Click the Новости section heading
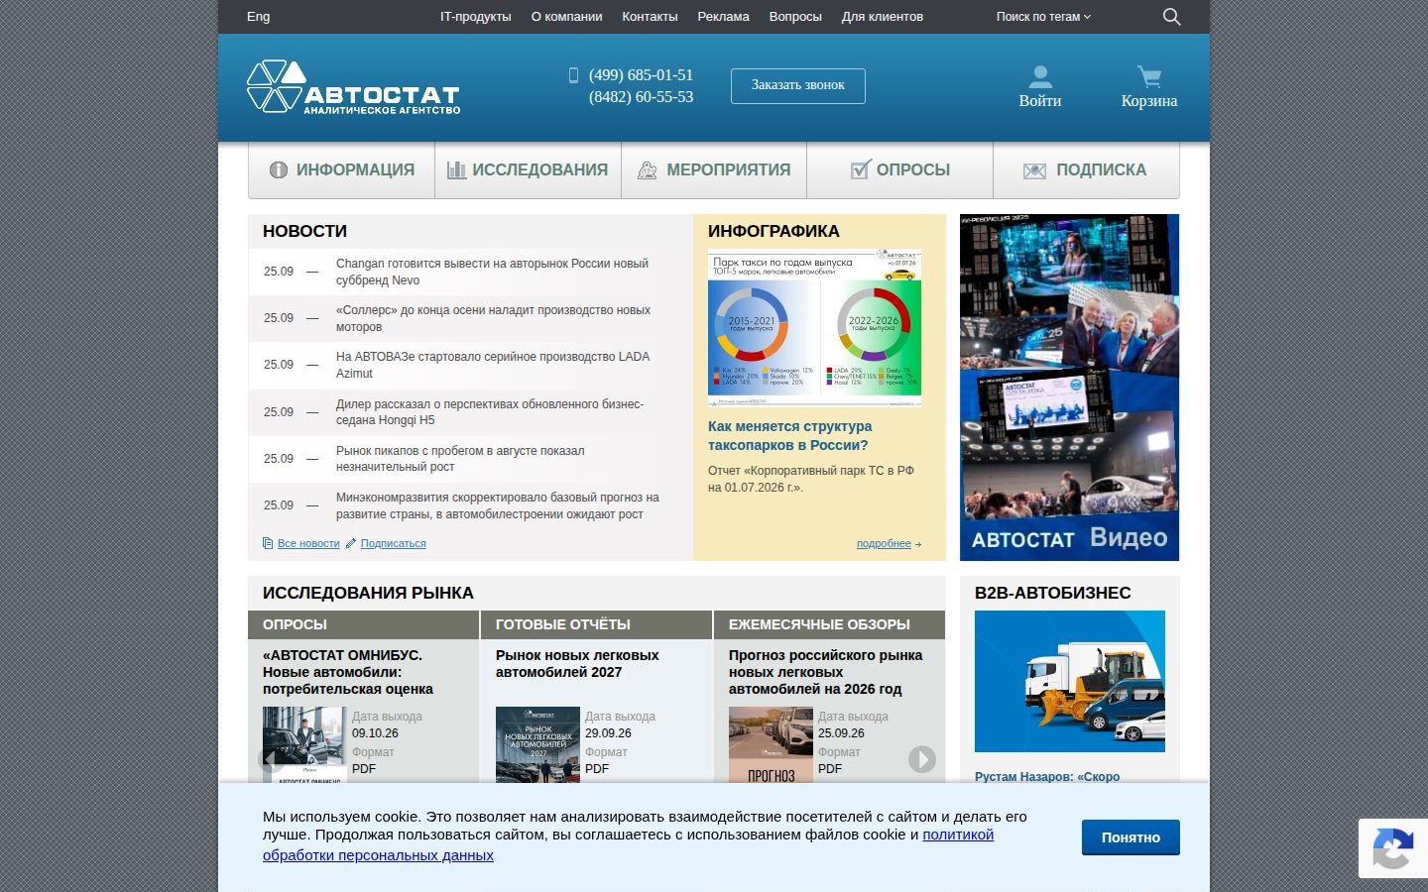Viewport: 1428px width, 892px height. pyautogui.click(x=304, y=231)
